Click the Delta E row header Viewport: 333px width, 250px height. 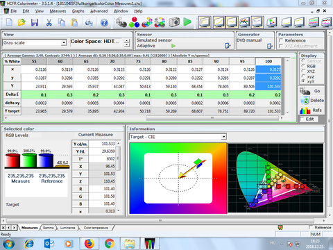[12, 94]
